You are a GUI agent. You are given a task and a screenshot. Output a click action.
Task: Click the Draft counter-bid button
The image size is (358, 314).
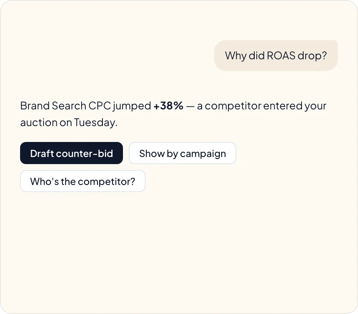tap(72, 153)
